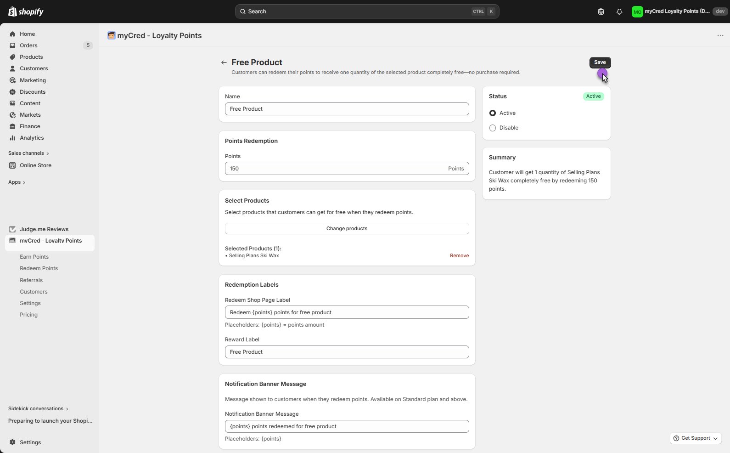Open Judge.me Reviews app
Image resolution: width=730 pixels, height=453 pixels.
pyautogui.click(x=44, y=229)
